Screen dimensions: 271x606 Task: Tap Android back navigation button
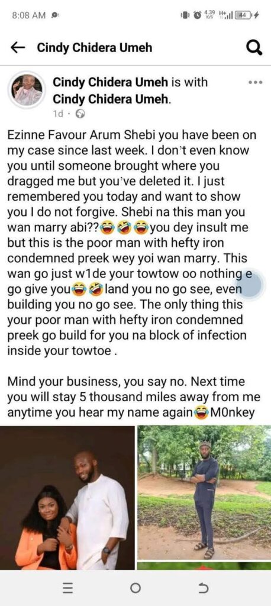[x=204, y=588]
